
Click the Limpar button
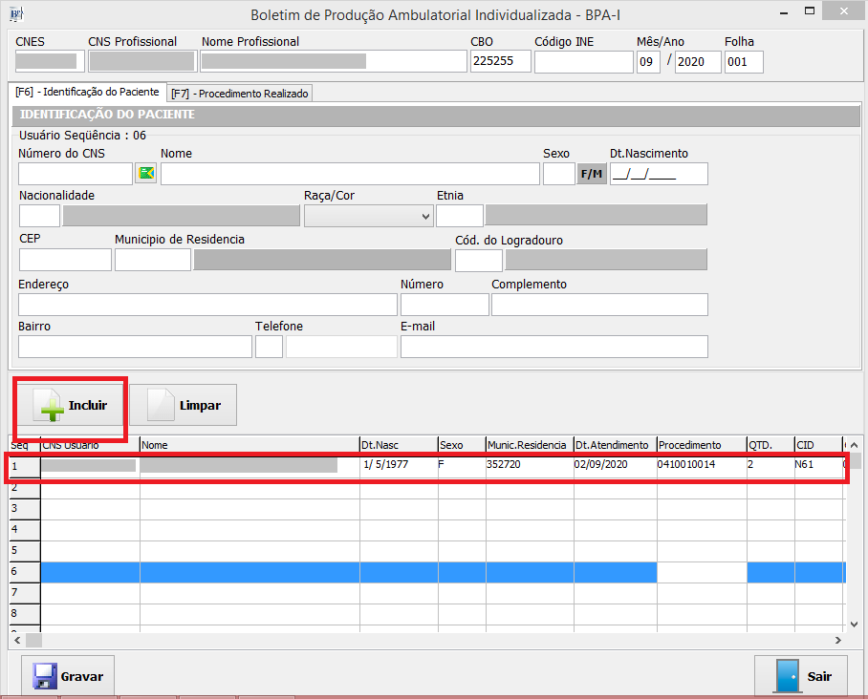(x=184, y=405)
